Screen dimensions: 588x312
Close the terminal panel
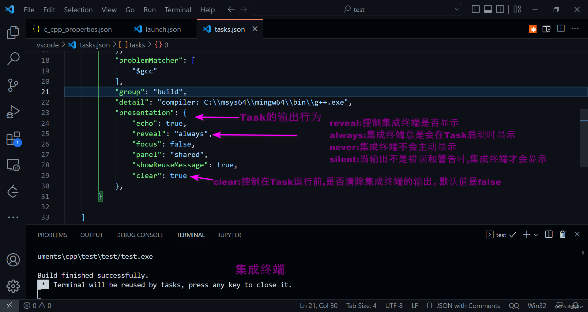(577, 234)
